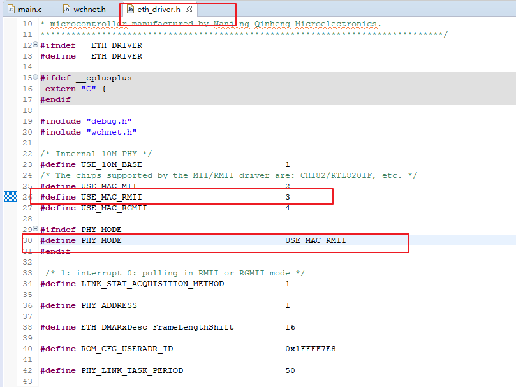Click the header icon on eth_driver.h tab
Image resolution: width=516 pixels, height=387 pixels.
[x=130, y=10]
